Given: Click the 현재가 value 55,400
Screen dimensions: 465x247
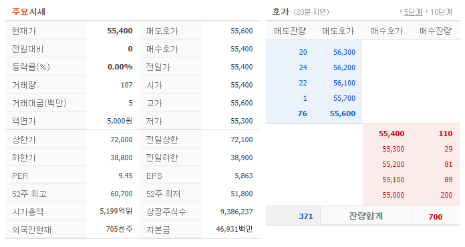Looking at the screenshot, I should (120, 31).
